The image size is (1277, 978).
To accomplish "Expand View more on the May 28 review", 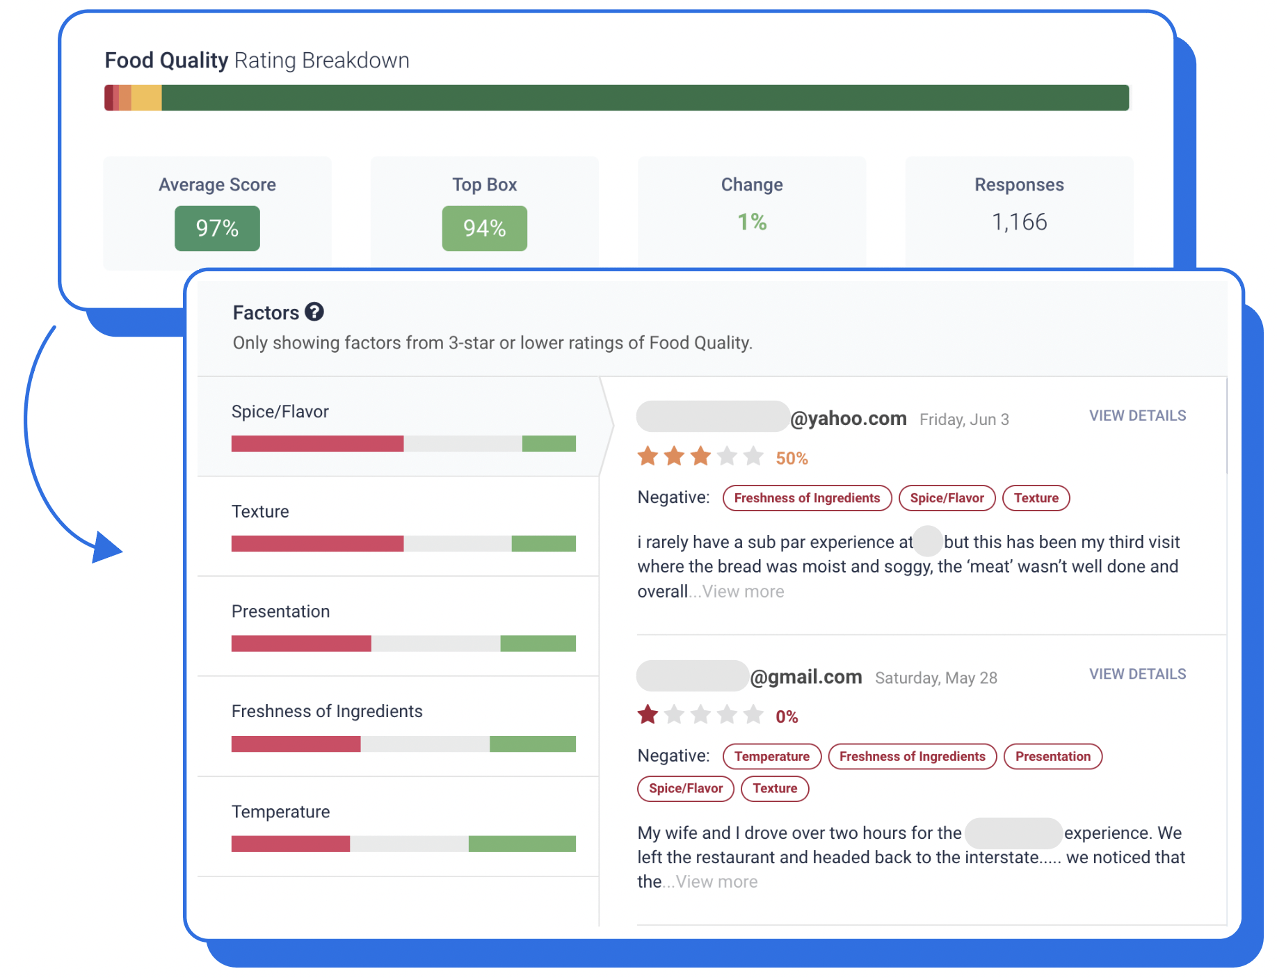I will point(716,881).
